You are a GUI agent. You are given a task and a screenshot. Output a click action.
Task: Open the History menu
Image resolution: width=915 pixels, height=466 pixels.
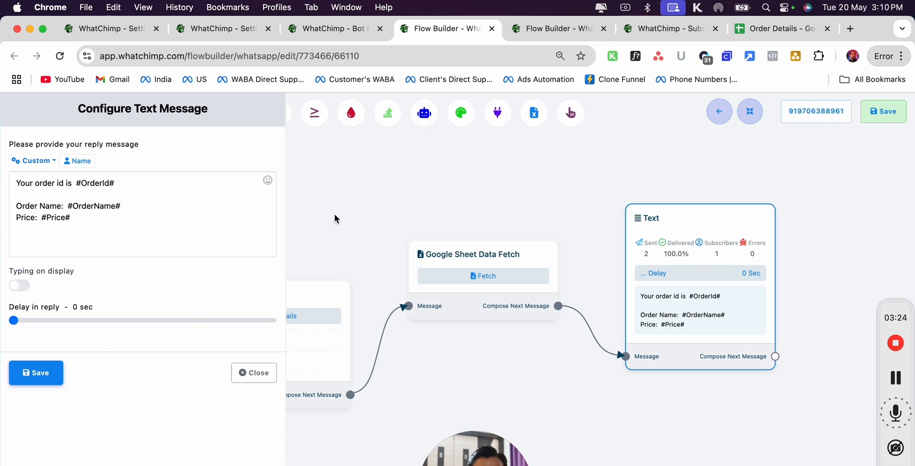(179, 7)
